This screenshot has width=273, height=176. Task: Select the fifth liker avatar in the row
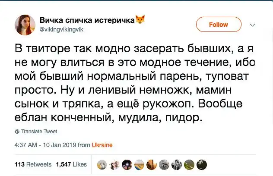[x=152, y=164]
